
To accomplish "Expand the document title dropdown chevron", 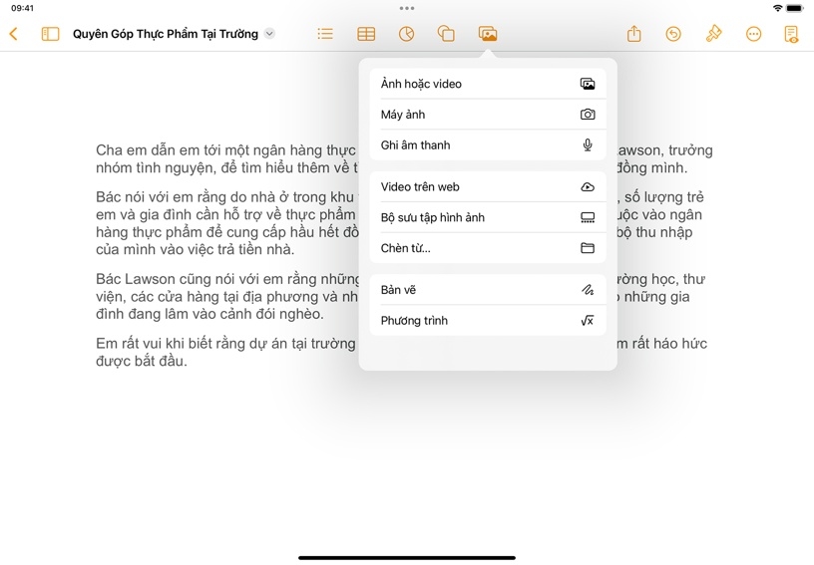I will [269, 34].
